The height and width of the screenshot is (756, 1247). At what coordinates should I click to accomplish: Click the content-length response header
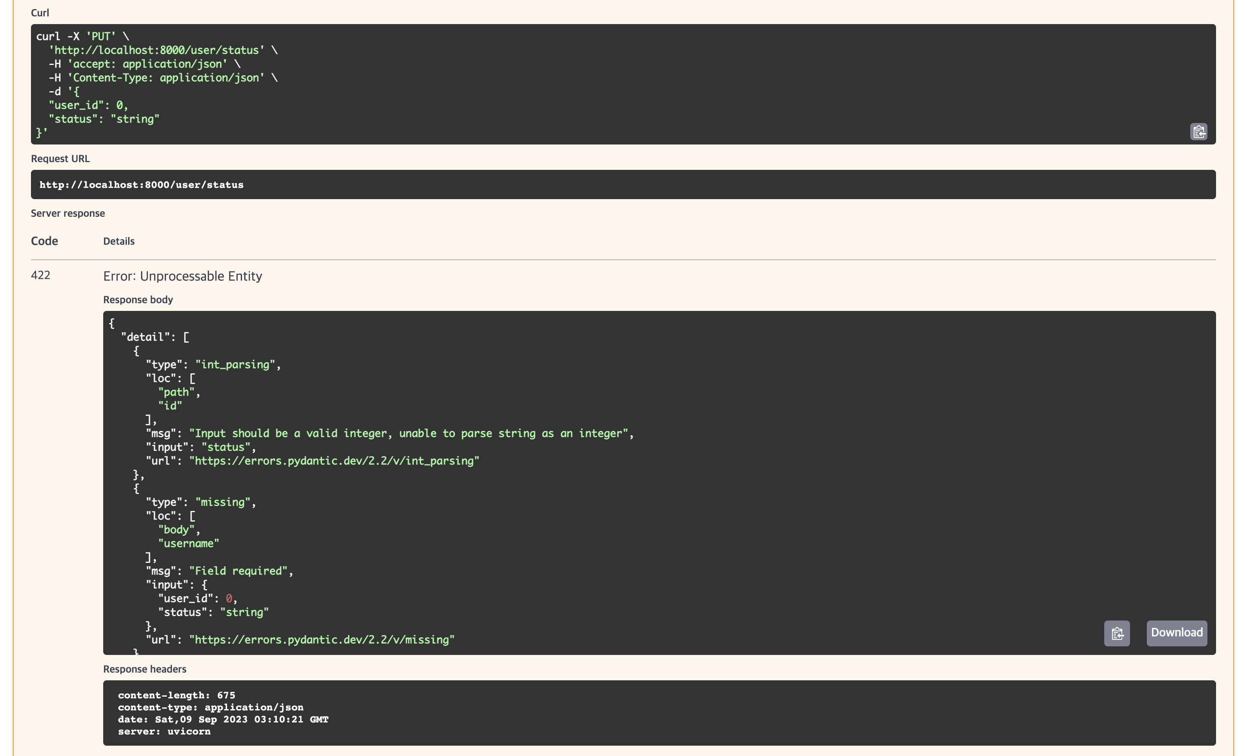pos(176,695)
